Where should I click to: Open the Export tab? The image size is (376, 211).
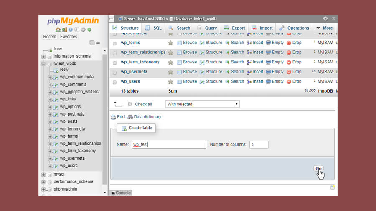click(234, 28)
